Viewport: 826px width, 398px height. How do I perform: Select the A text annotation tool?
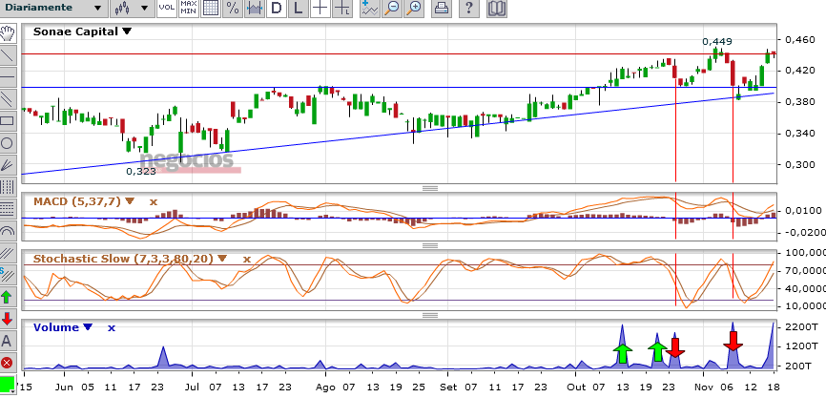8,341
